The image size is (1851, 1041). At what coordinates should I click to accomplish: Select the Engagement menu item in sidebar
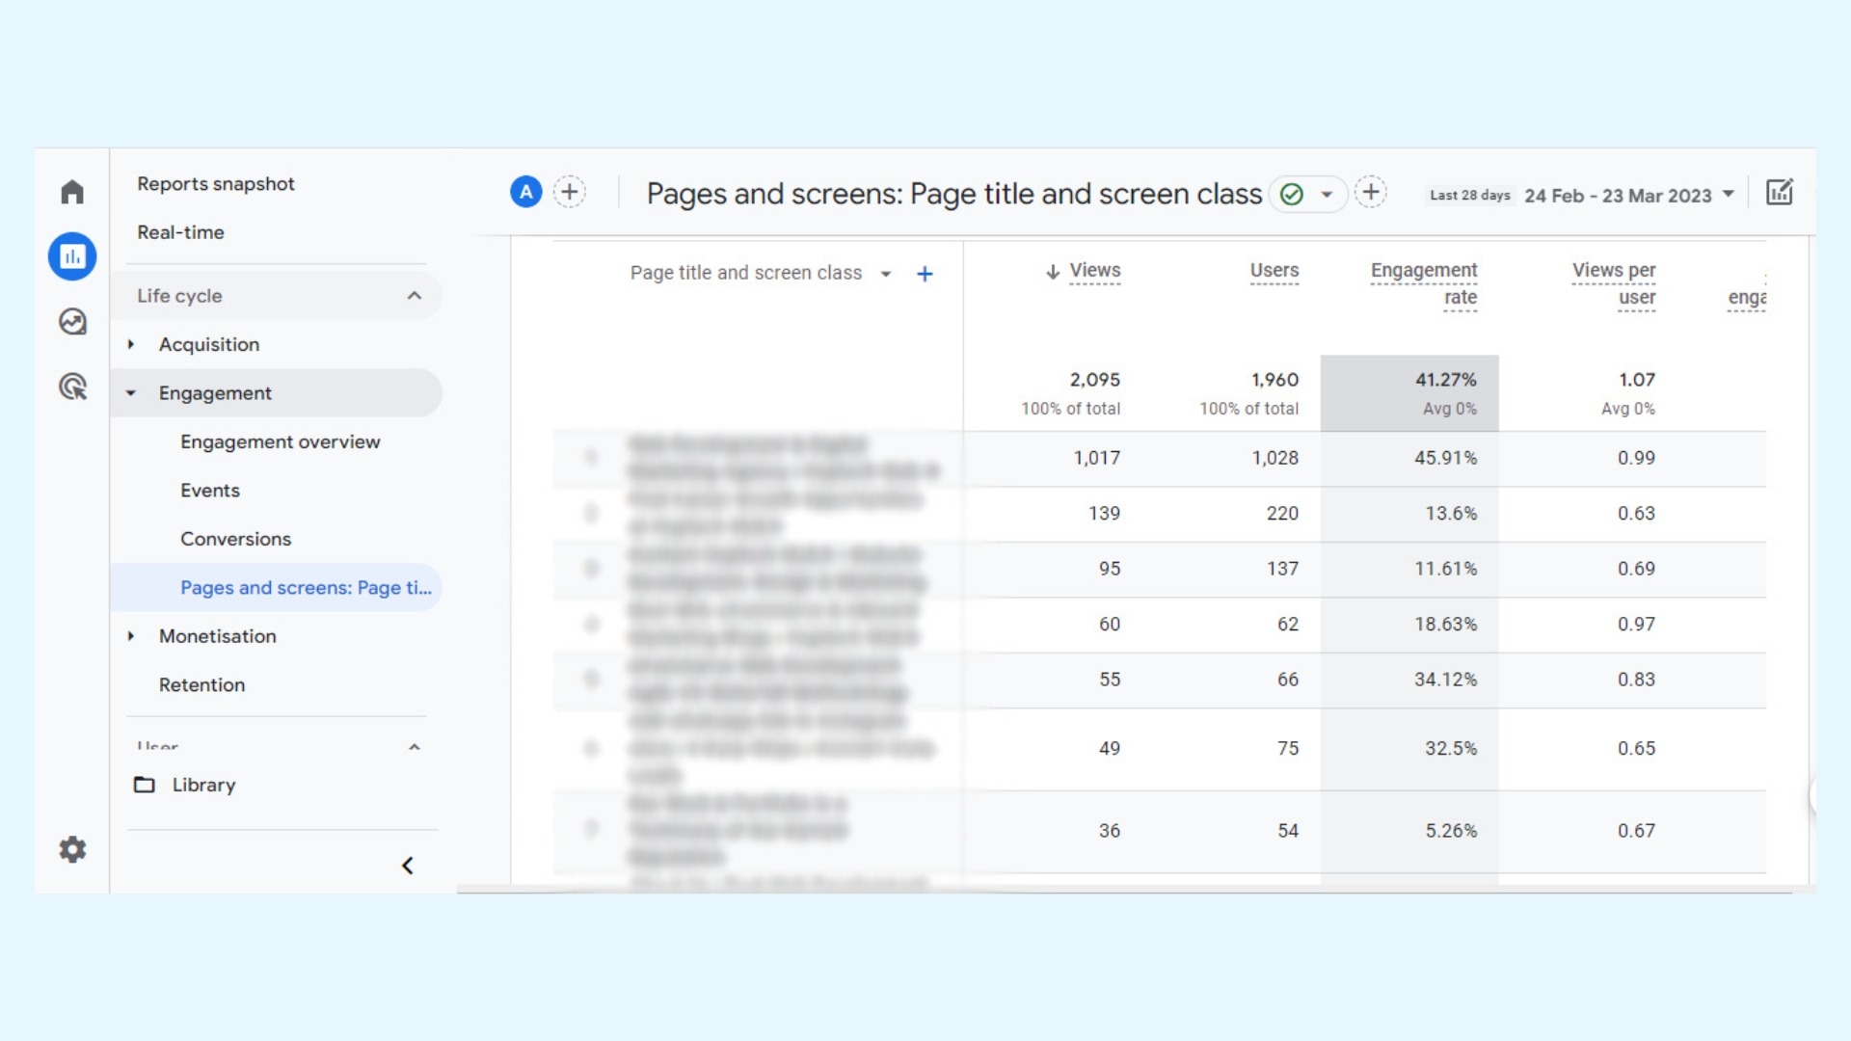pyautogui.click(x=214, y=391)
